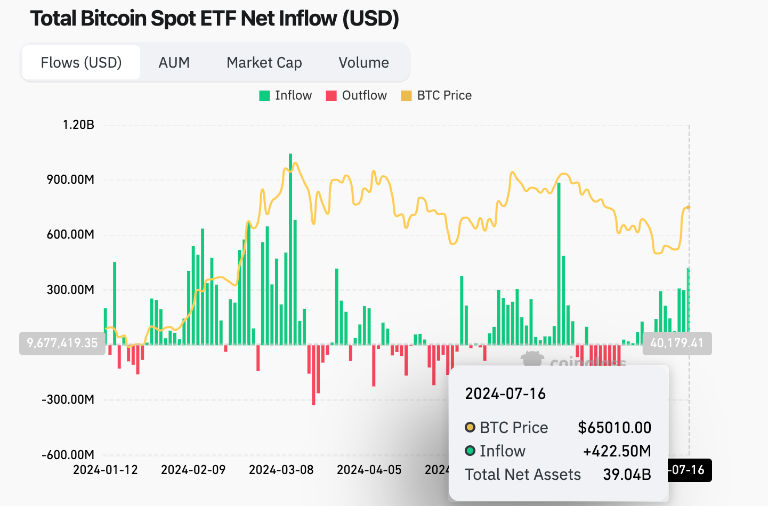Click the 9,677,419.35 axis value label
768x506 pixels.
point(62,344)
